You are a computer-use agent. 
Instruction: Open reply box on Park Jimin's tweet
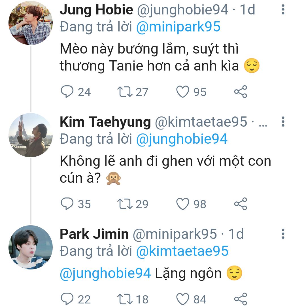point(67,299)
